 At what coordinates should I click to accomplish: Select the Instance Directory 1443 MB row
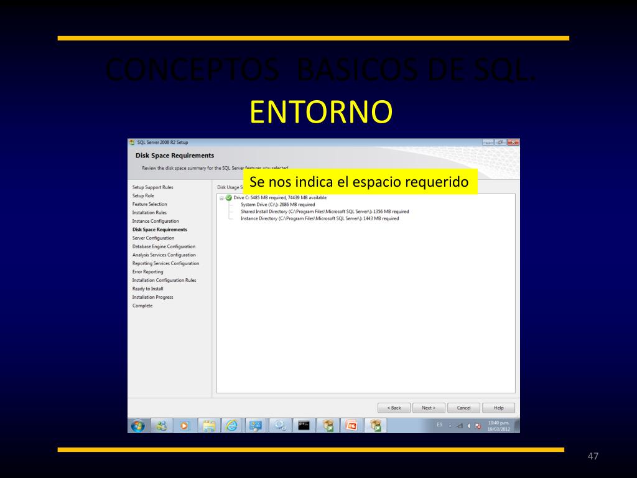(x=320, y=218)
